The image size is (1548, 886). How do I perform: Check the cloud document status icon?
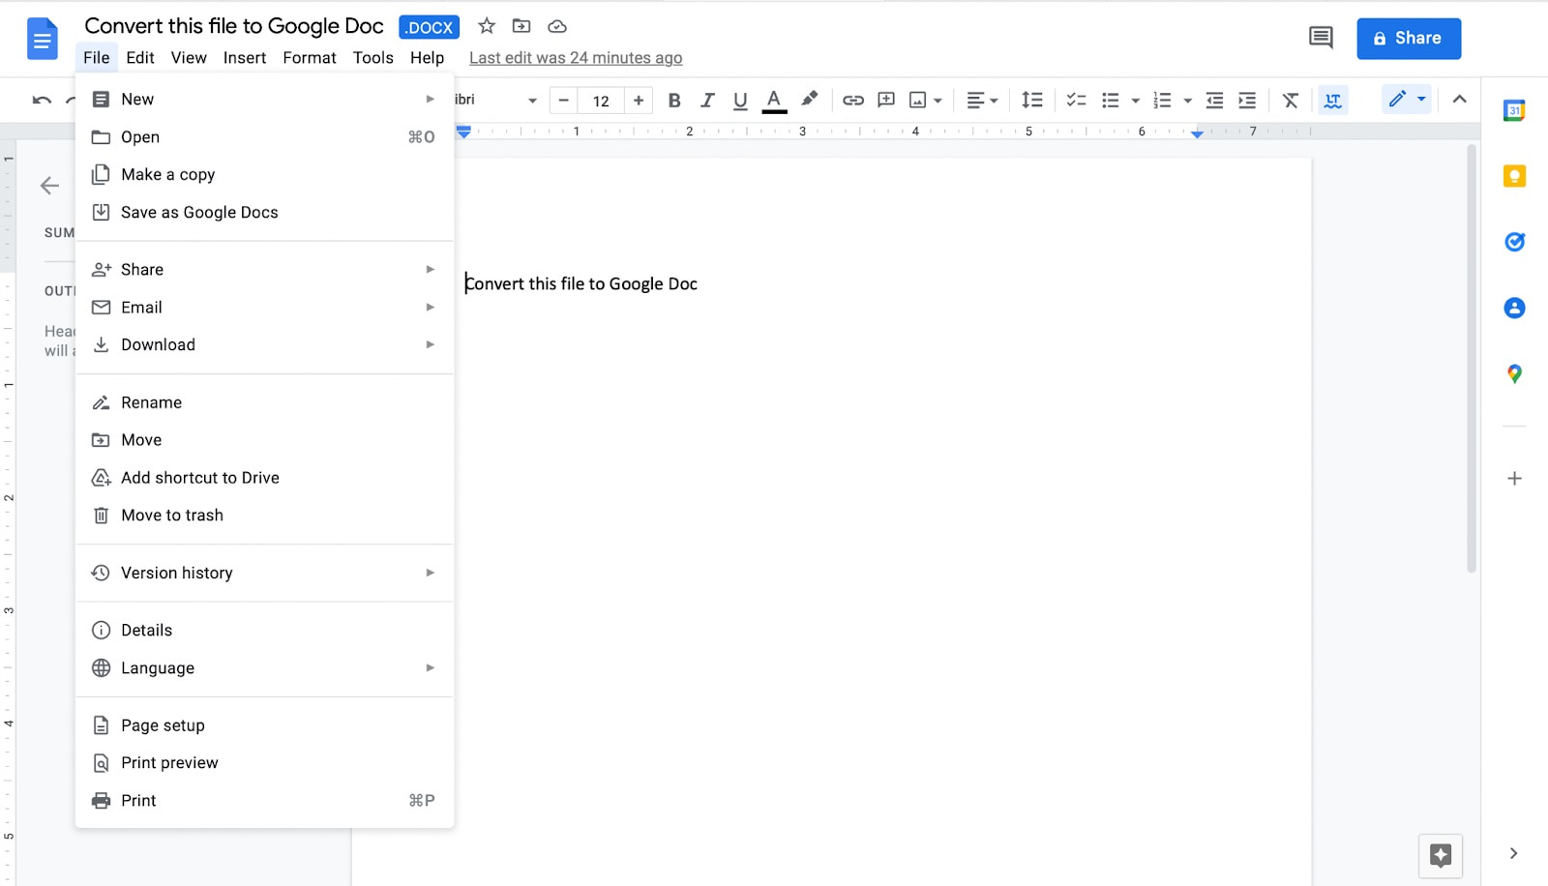(557, 26)
